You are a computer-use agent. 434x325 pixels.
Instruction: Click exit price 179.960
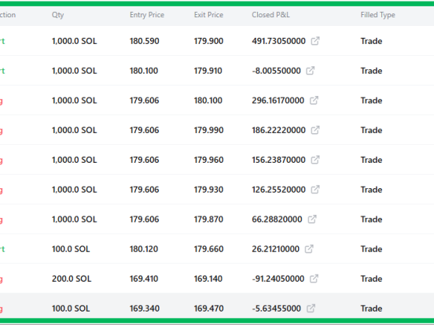point(208,160)
